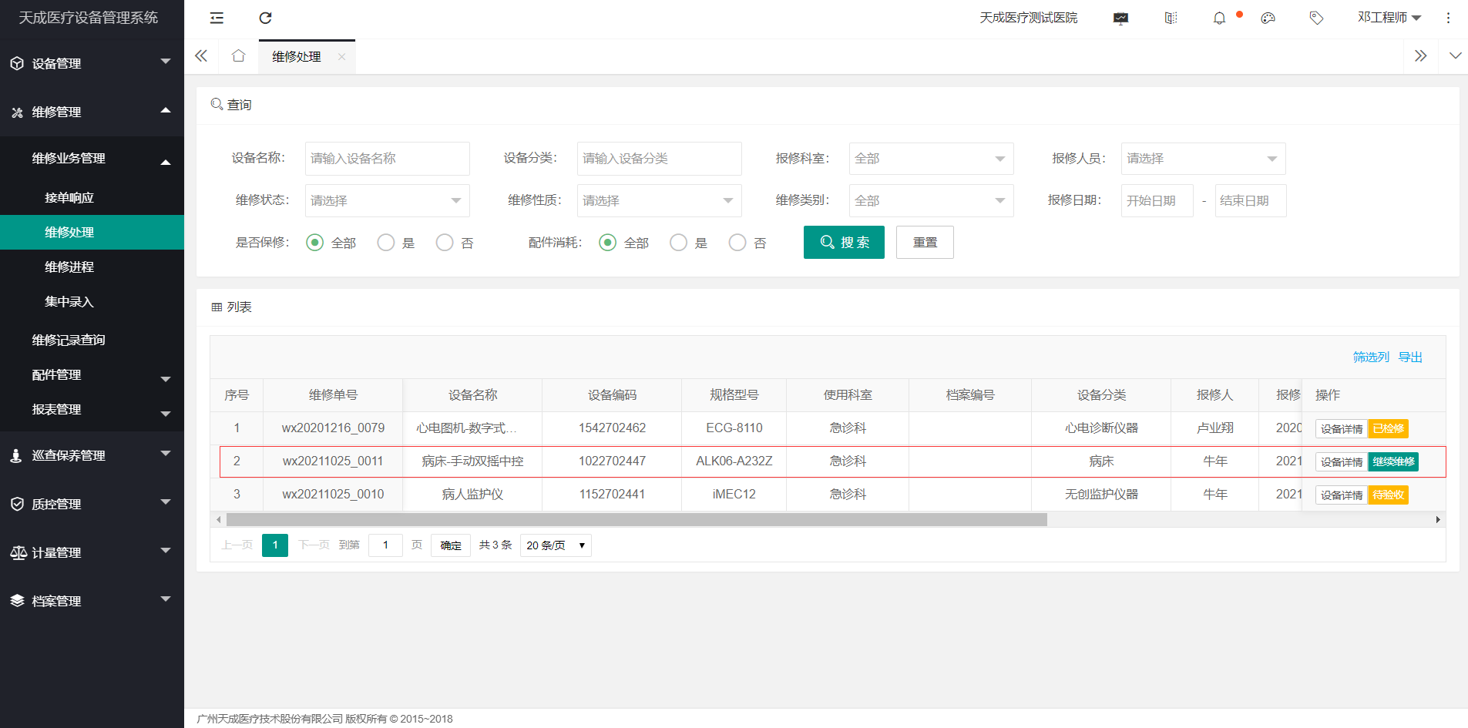Click the 维修单号 column header
1468x728 pixels.
tap(333, 395)
